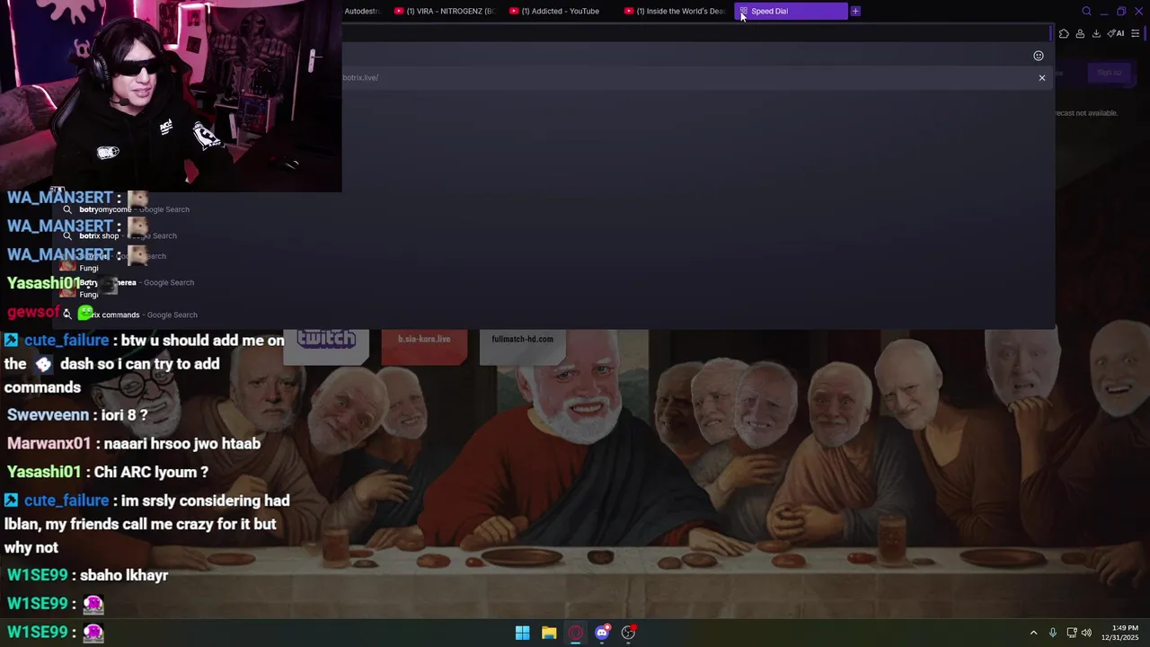Open File Explorer from the taskbar
Screen dimensions: 1150x647
[549, 633]
